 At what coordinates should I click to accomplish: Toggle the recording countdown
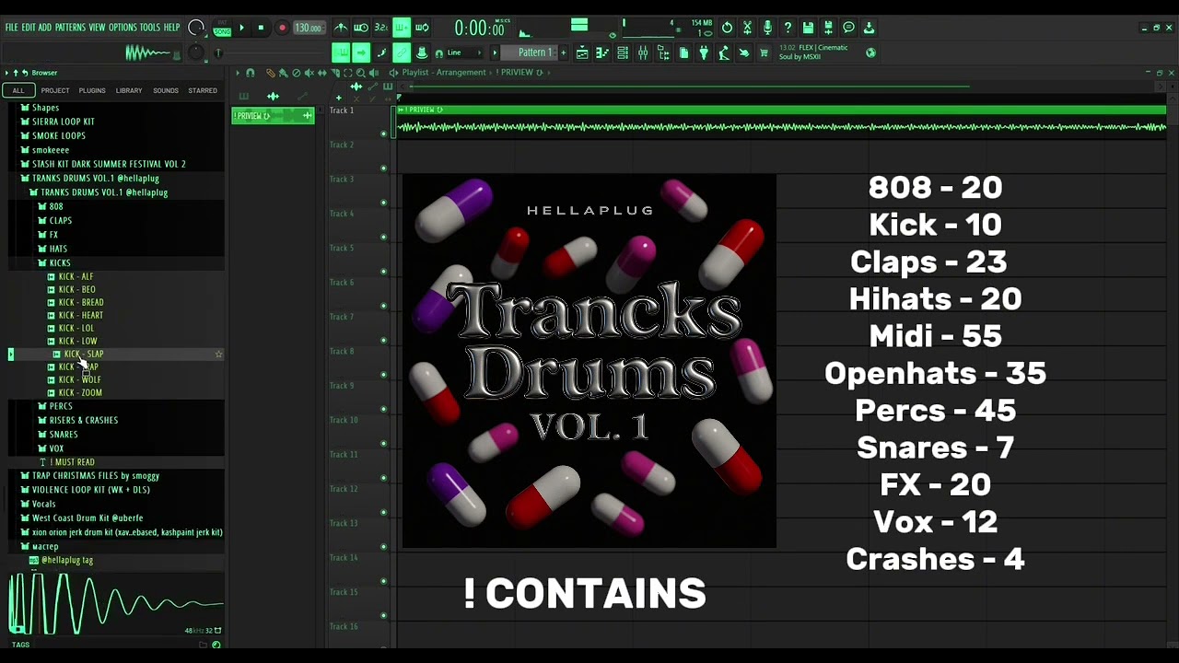(x=381, y=28)
